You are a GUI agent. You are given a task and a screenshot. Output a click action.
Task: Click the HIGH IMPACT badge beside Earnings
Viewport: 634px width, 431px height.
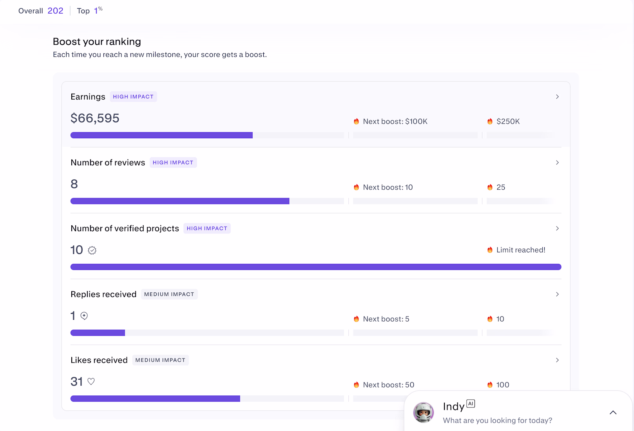[133, 97]
